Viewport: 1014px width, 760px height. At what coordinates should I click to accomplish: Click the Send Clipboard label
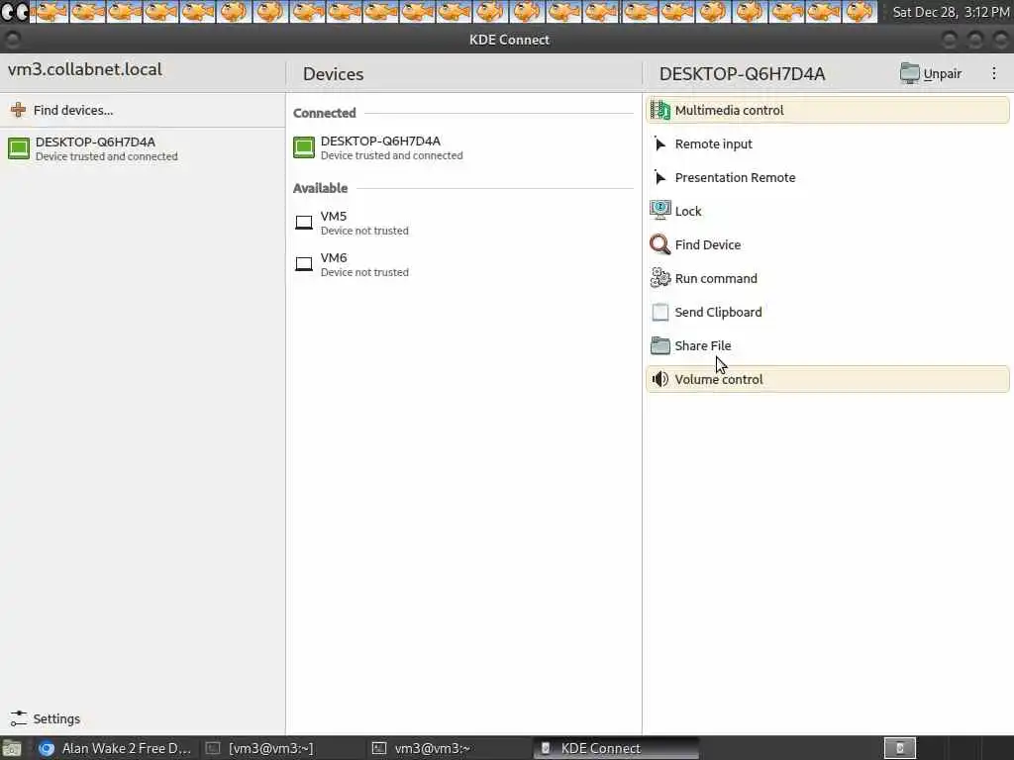719,312
